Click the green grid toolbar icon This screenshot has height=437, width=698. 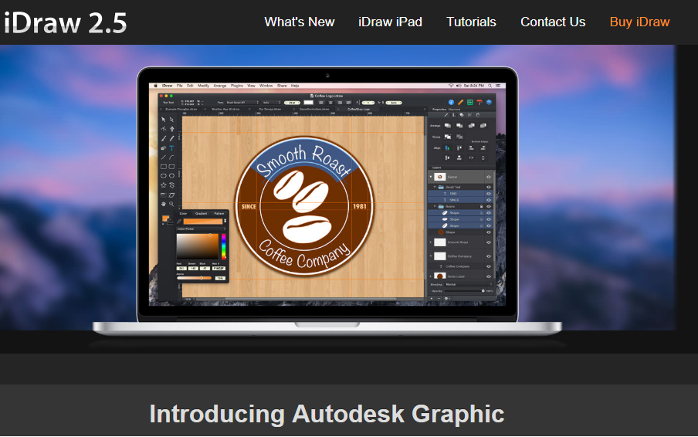tap(470, 103)
